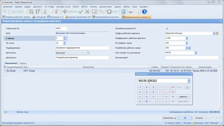Click the Отмена button
The height and width of the screenshot is (126, 224).
point(199,118)
